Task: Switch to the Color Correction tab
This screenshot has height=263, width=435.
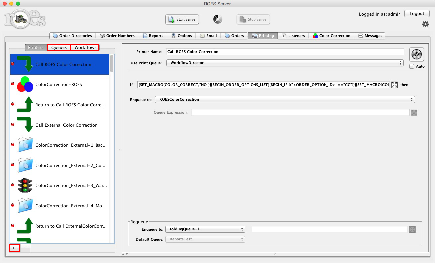Action: click(331, 36)
